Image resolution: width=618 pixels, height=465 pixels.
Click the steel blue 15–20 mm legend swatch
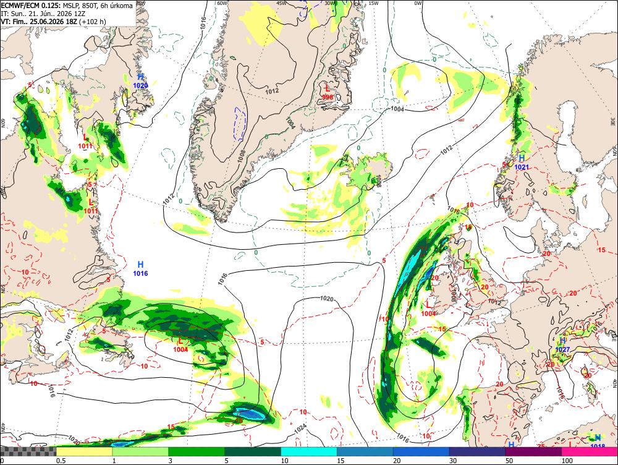click(365, 451)
